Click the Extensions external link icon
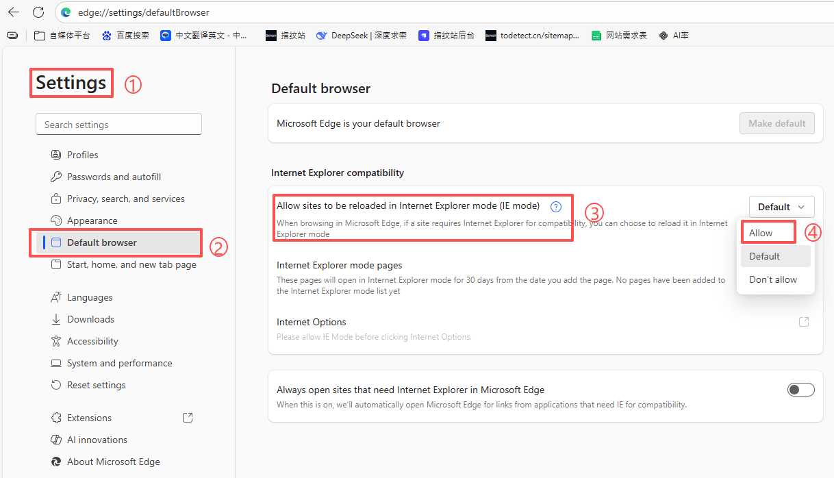The image size is (834, 478). pyautogui.click(x=188, y=418)
